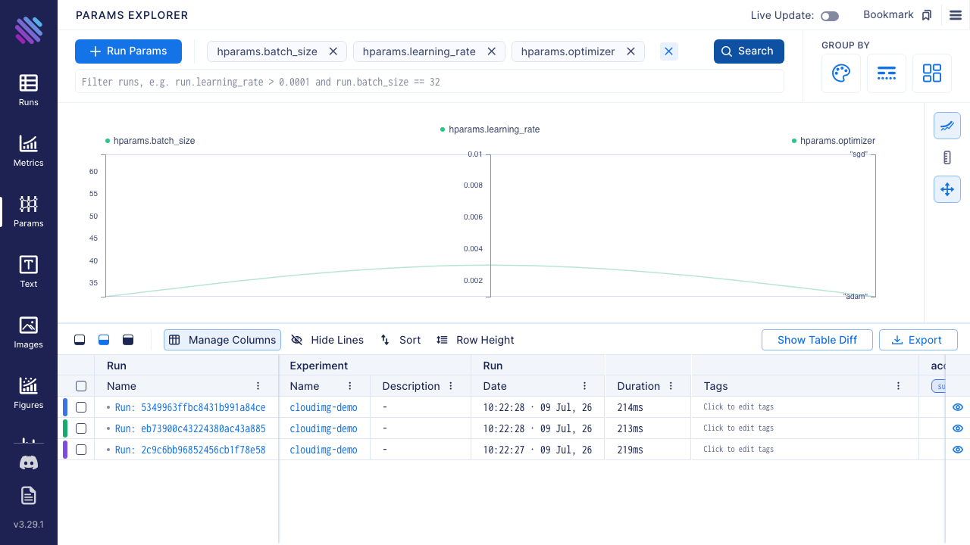Open cloudimg-demo experiment in 214ms row
This screenshot has height=545, width=970.
(x=324, y=407)
